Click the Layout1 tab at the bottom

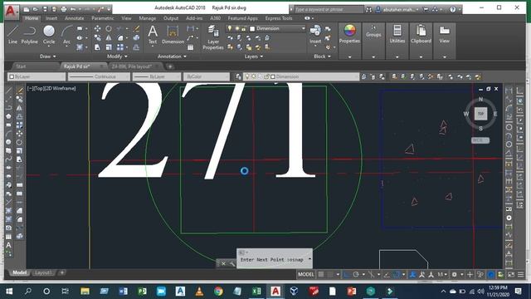(43, 273)
